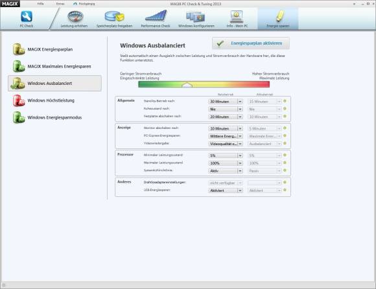Click info icon for USB-Energiesparen row
The height and width of the screenshot is (289, 376).
(x=285, y=190)
